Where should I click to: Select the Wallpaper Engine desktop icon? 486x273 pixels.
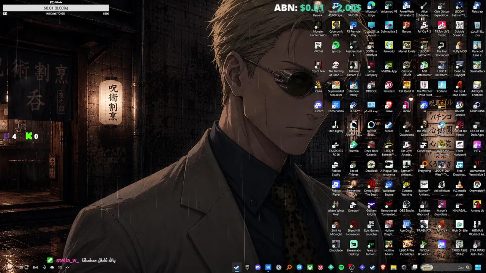389,188
